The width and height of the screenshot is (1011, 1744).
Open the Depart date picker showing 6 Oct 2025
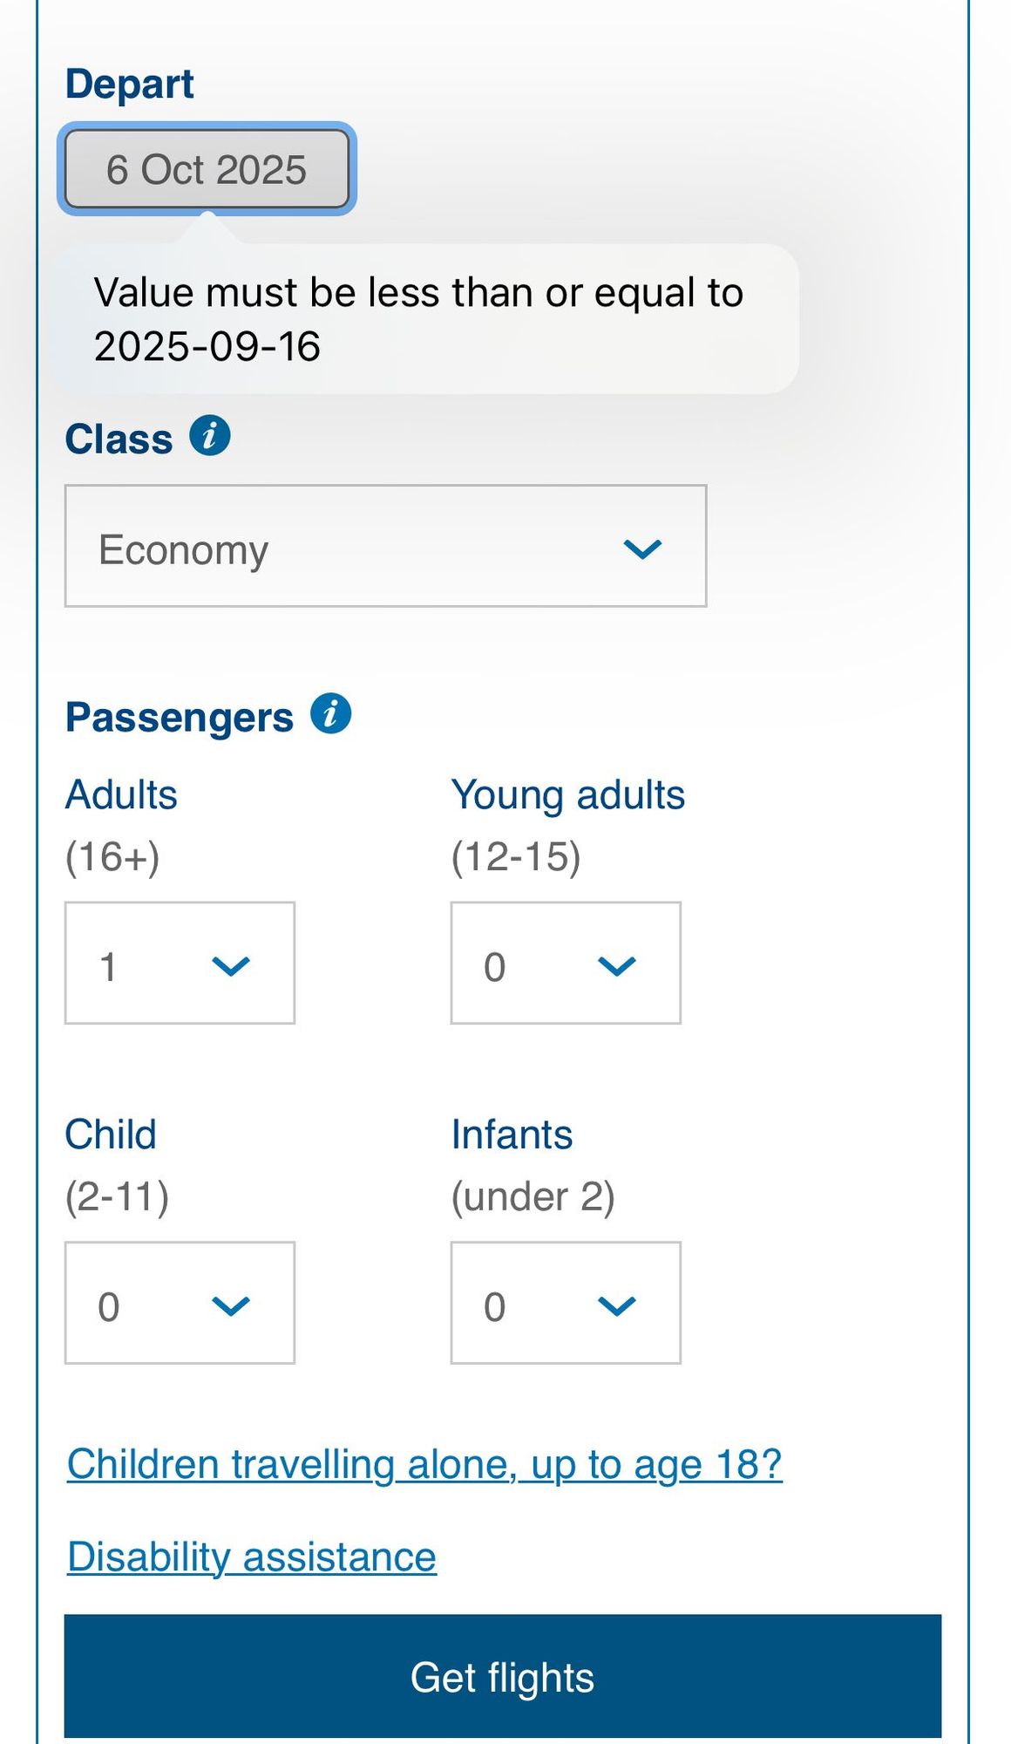point(207,169)
